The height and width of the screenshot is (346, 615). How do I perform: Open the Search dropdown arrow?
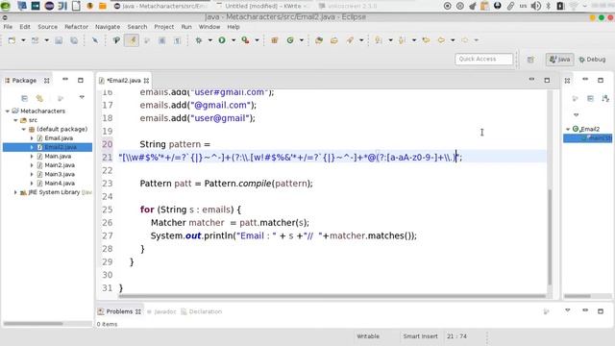tap(361, 40)
